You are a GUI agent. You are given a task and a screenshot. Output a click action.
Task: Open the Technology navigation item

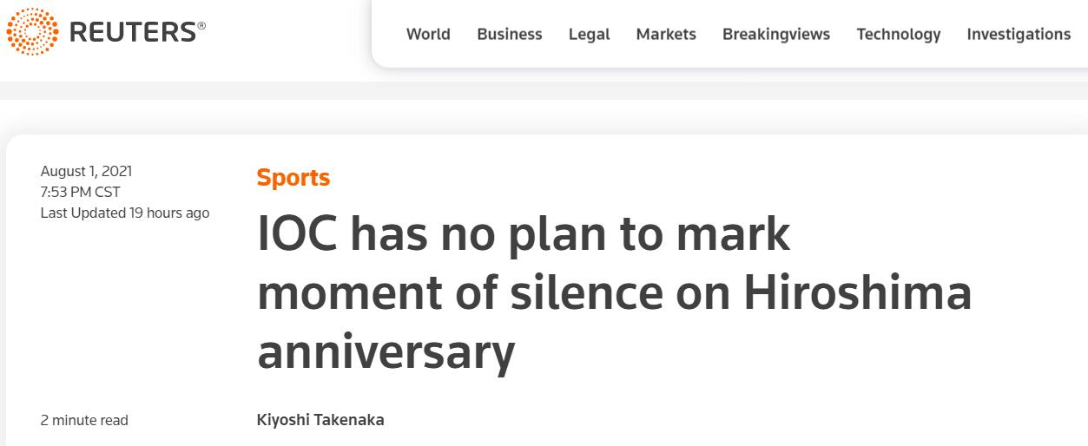pos(899,35)
